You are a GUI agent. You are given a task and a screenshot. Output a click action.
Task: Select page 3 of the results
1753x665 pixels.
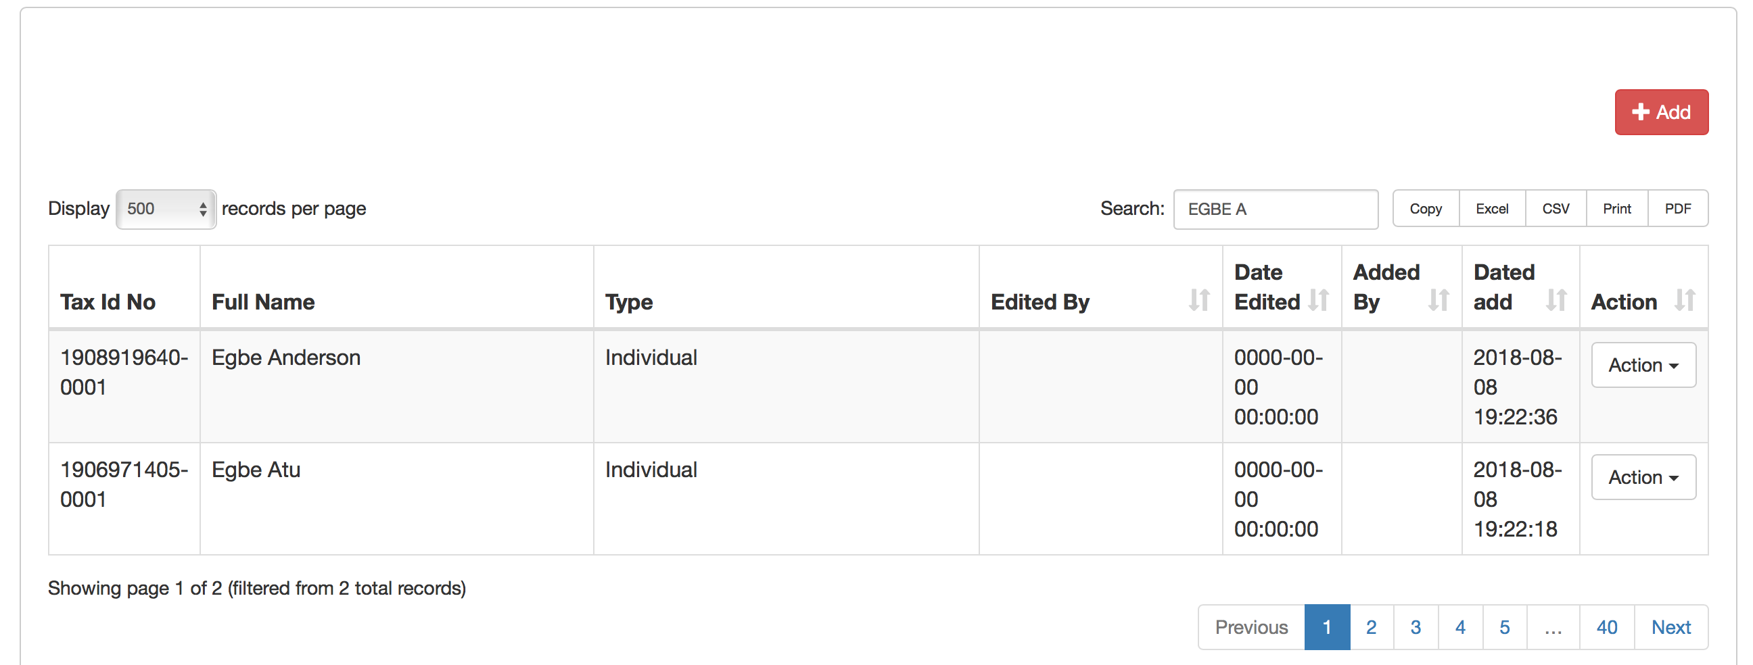(1416, 627)
